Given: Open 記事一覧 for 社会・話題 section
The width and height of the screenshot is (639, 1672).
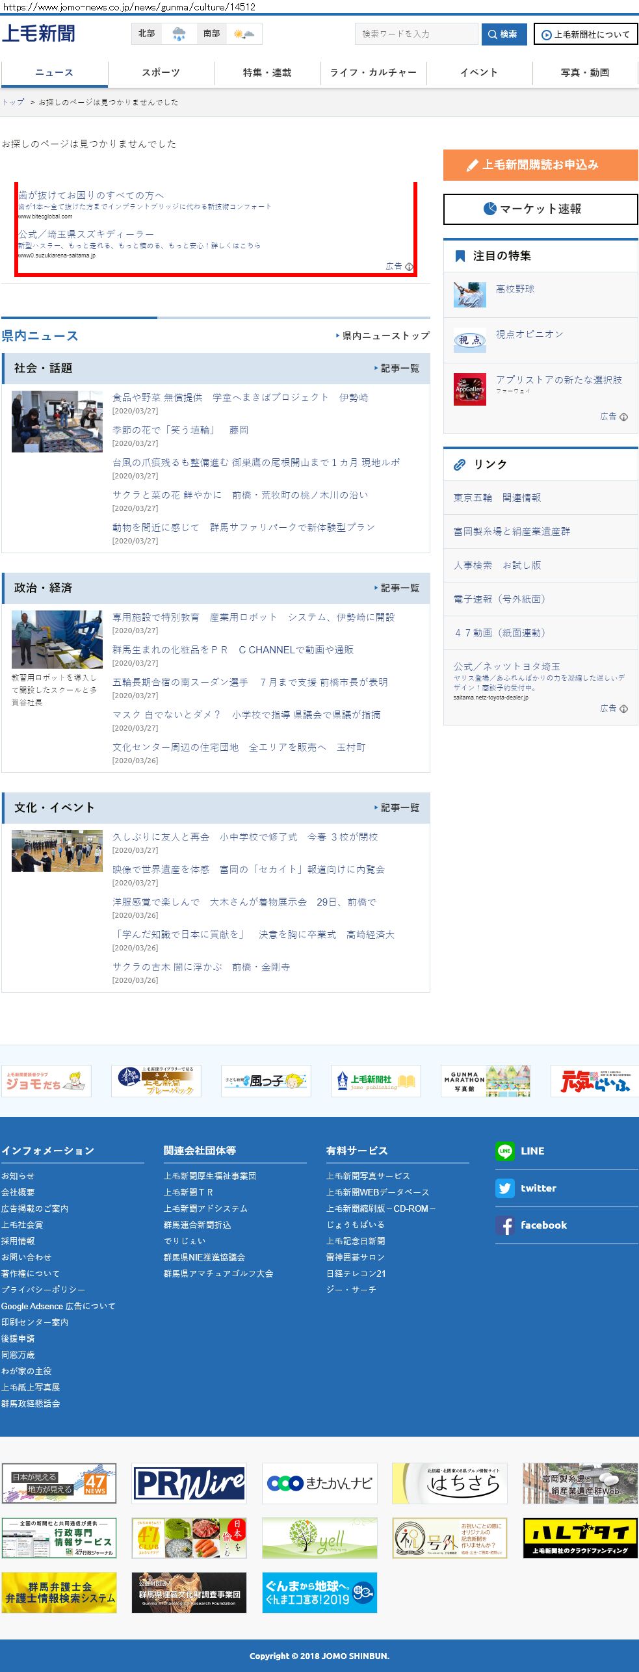Looking at the screenshot, I should tap(397, 369).
